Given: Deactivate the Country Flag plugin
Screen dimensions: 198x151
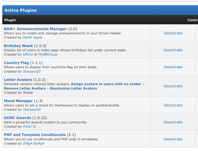Looking at the screenshot, I should tap(173, 67).
